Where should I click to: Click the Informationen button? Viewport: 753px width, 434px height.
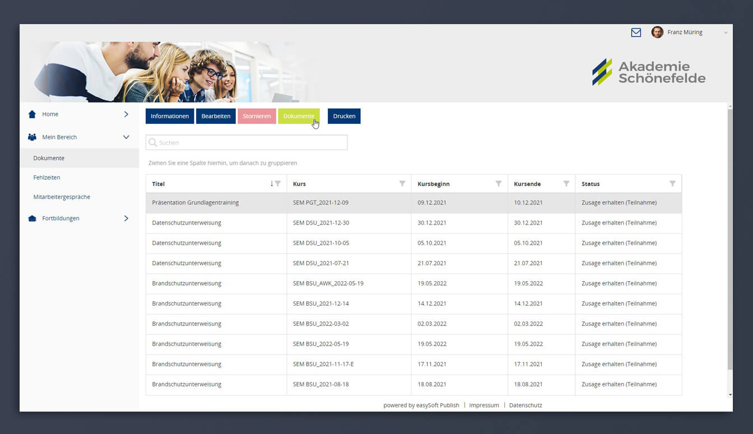point(170,116)
